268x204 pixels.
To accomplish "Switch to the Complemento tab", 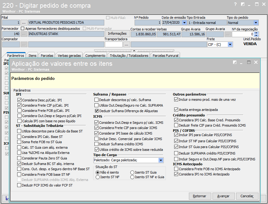I will coord(95,56).
